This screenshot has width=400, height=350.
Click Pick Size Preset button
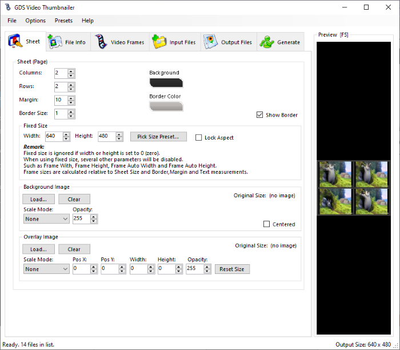click(x=158, y=137)
